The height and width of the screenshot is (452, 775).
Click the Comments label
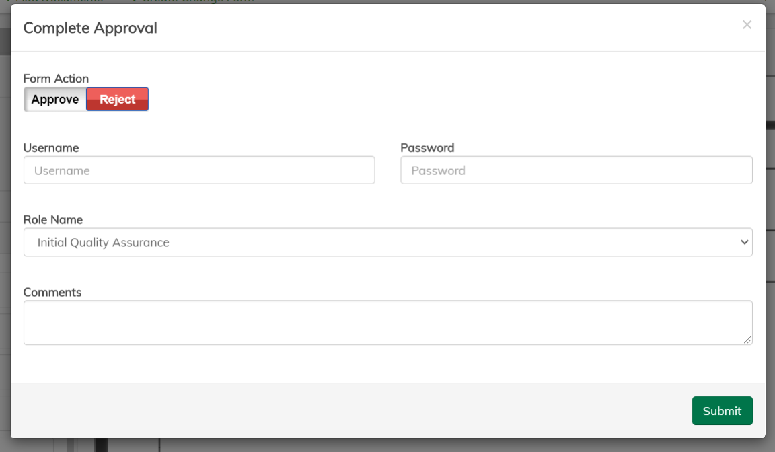coord(52,293)
